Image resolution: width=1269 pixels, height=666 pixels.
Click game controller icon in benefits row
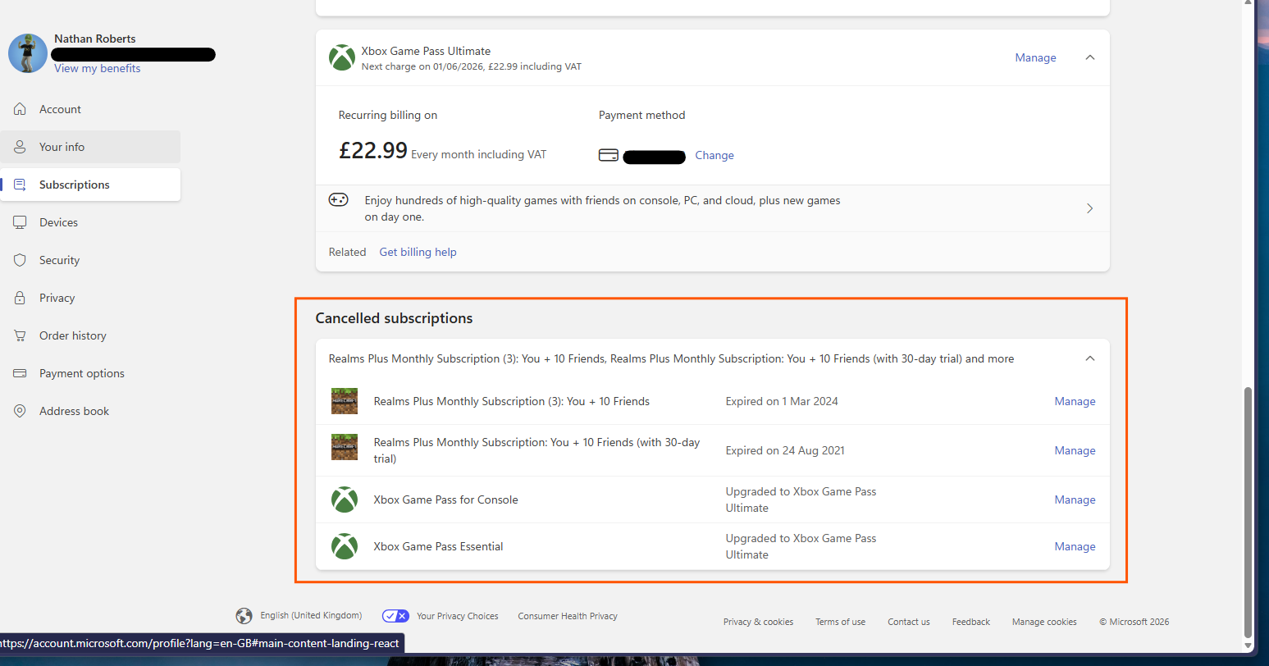tap(339, 199)
